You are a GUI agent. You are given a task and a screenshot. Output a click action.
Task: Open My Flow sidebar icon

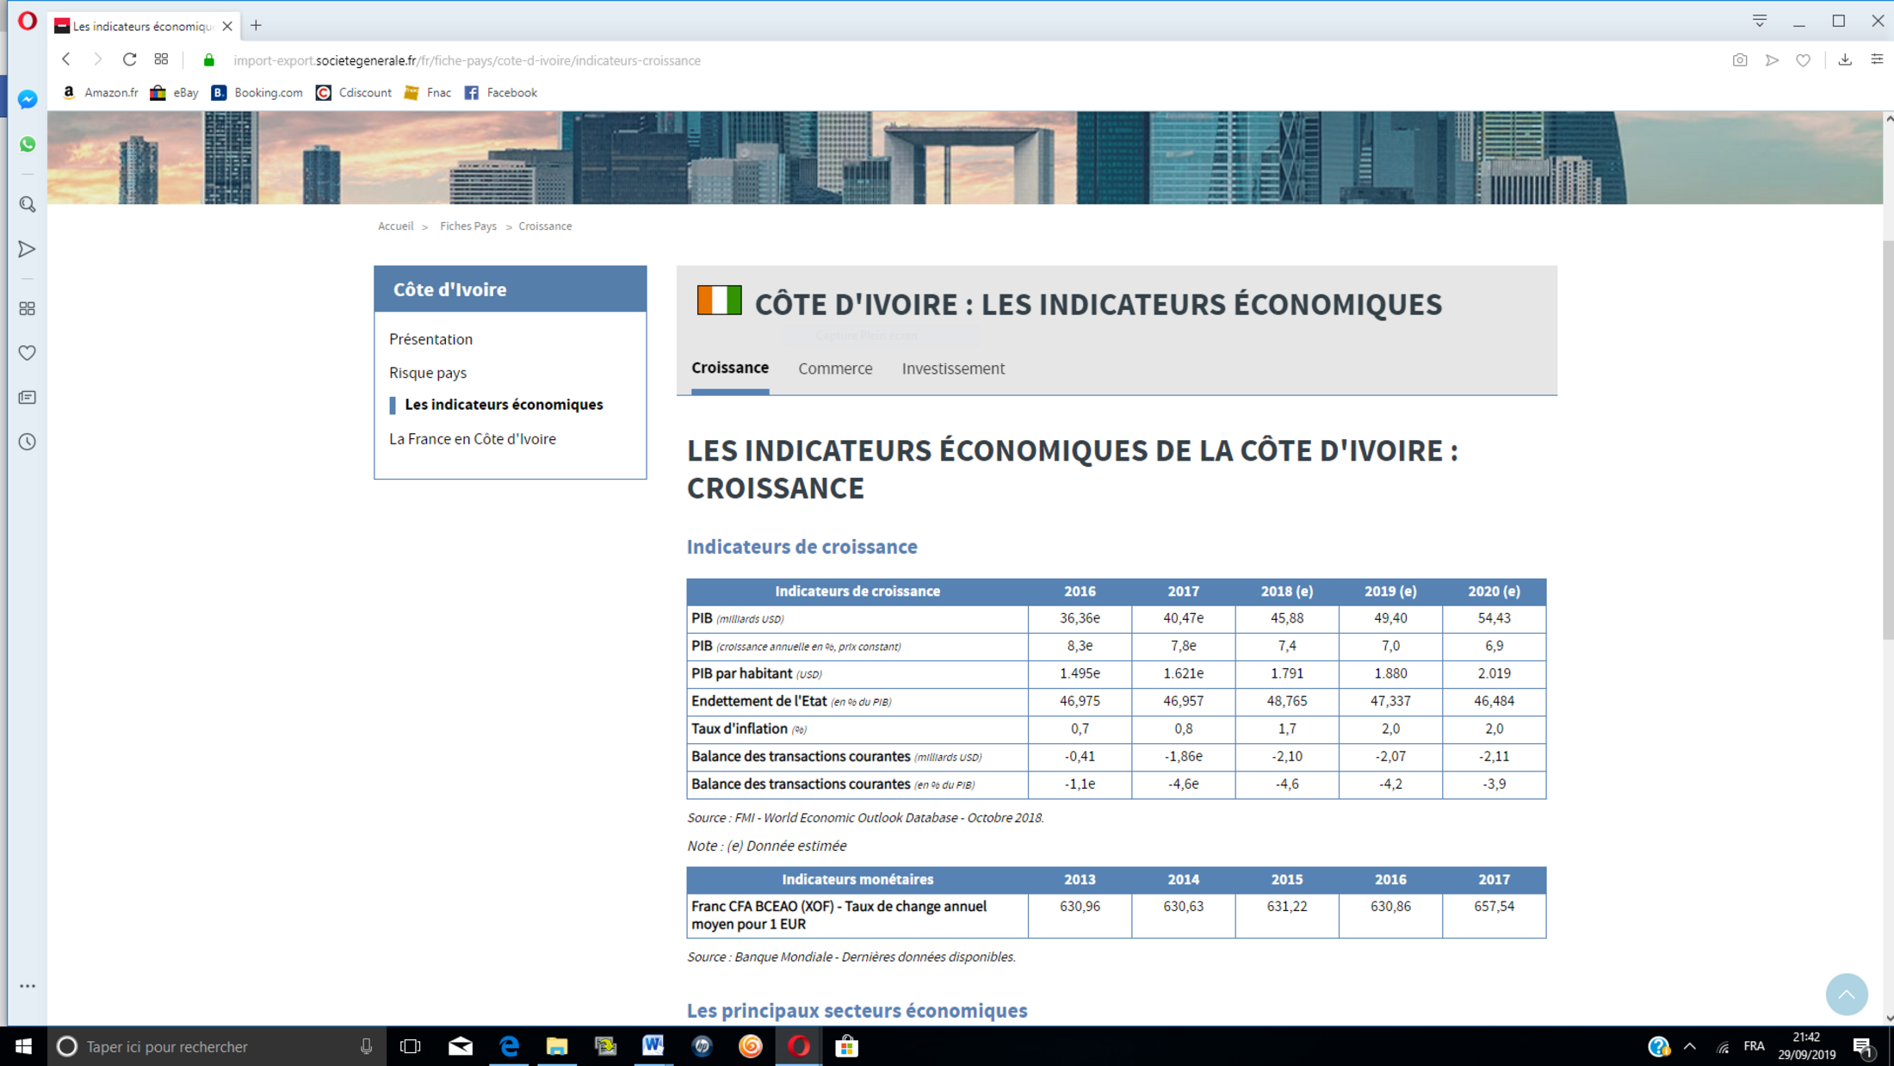tap(28, 249)
